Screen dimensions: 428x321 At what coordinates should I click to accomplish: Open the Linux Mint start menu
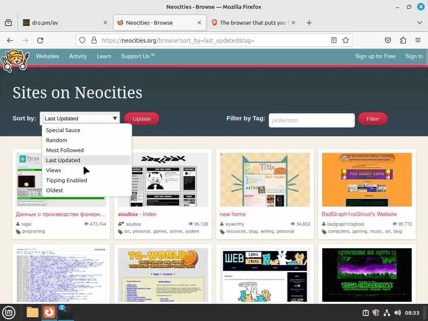point(9,313)
